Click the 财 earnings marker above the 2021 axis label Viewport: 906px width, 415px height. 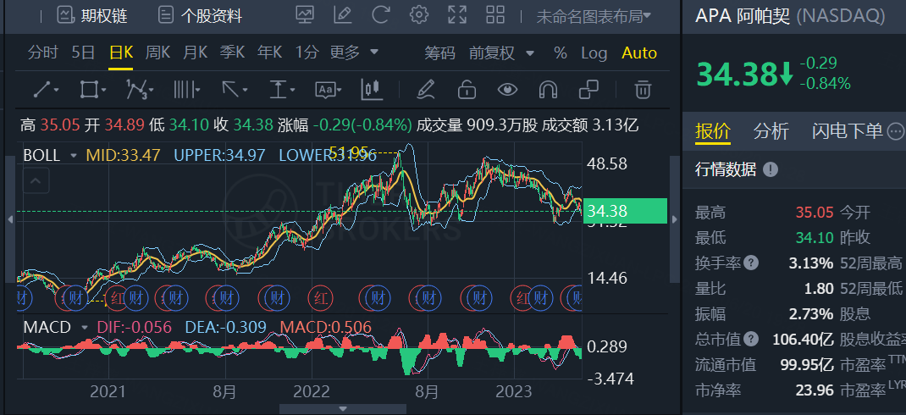point(135,299)
